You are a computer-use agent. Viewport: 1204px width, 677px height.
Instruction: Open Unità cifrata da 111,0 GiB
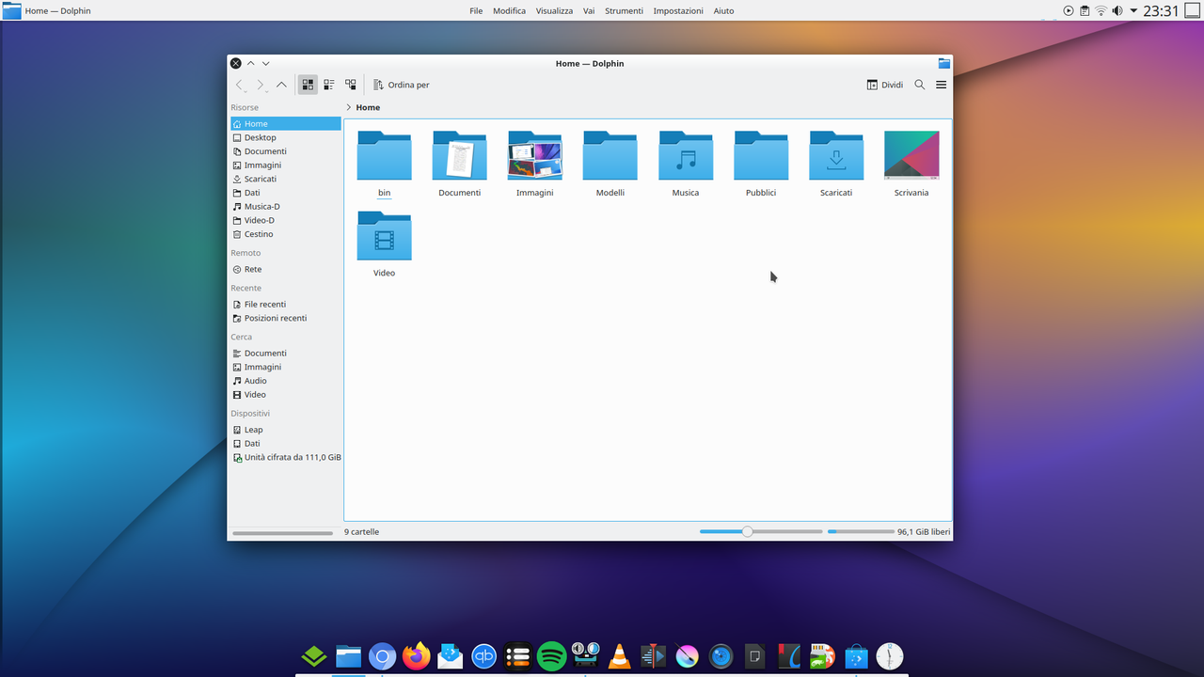pos(285,457)
